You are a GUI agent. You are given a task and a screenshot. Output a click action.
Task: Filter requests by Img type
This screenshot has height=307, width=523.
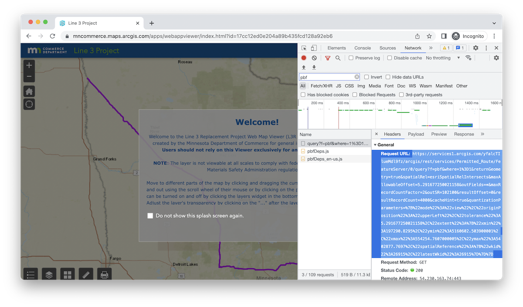pos(361,86)
